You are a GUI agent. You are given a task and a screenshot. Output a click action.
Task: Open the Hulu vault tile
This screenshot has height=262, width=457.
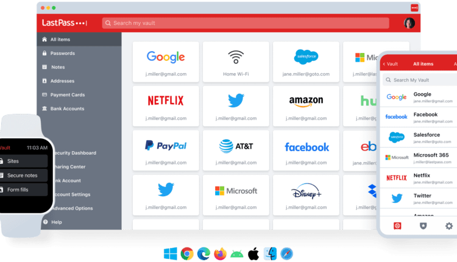[360, 106]
